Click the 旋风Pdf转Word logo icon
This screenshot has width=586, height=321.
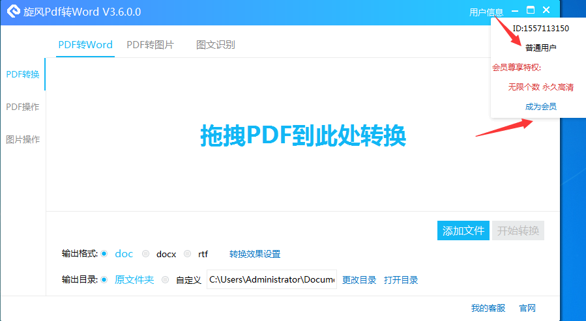[x=14, y=12]
